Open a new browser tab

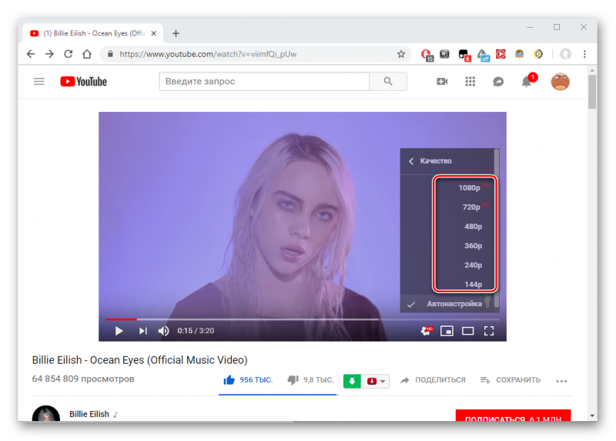176,33
